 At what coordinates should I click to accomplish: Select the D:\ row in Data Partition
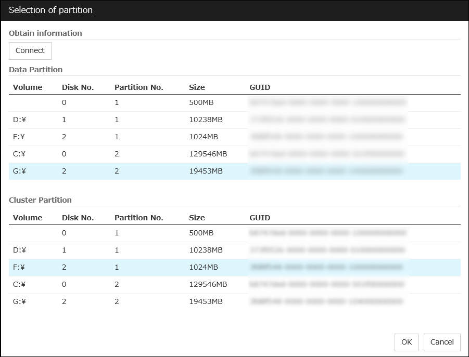104,120
